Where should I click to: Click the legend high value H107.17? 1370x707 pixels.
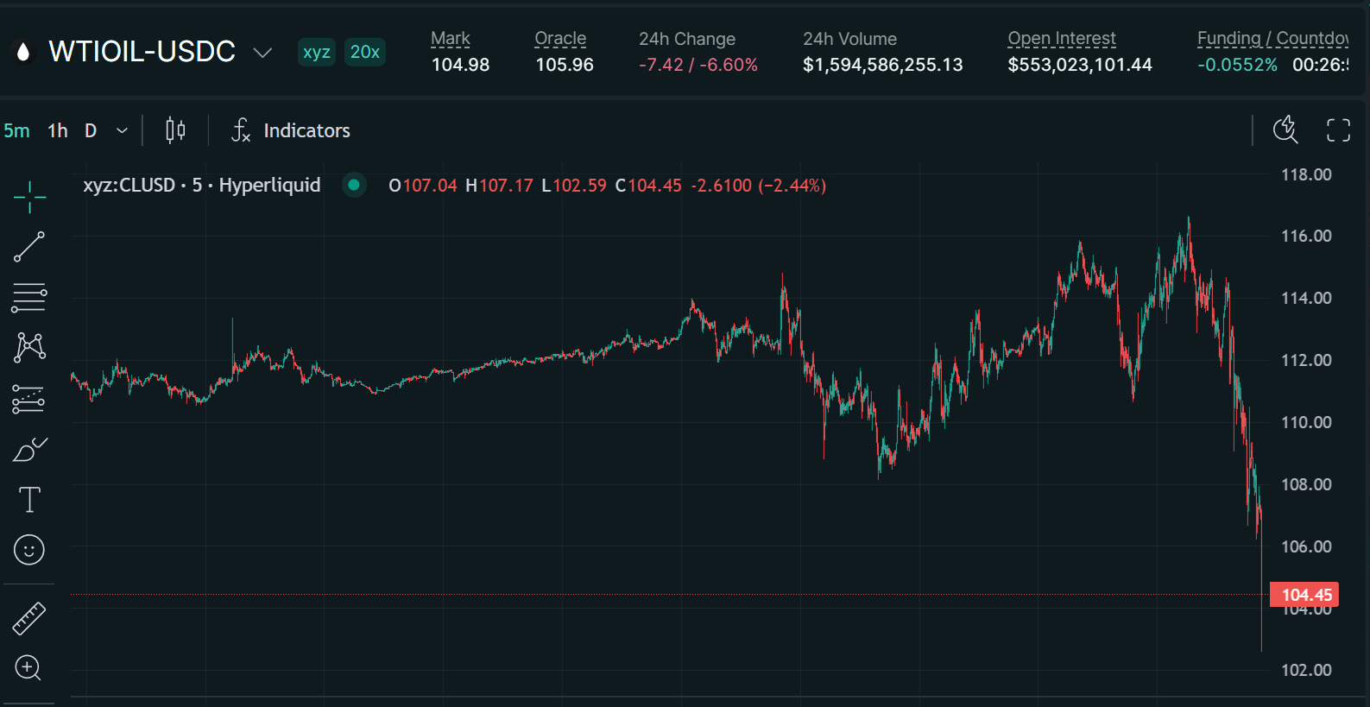(x=499, y=186)
